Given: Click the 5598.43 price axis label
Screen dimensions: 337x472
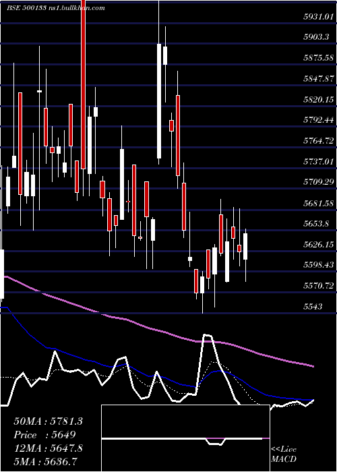Looking at the screenshot, I should [x=319, y=265].
